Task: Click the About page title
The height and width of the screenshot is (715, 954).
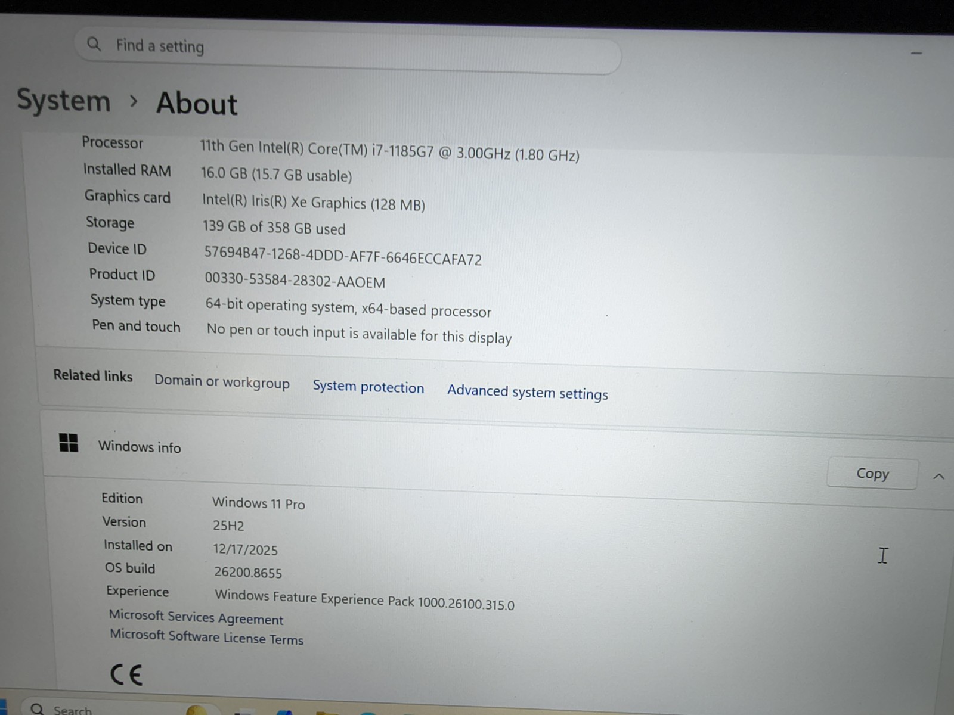Action: [197, 104]
